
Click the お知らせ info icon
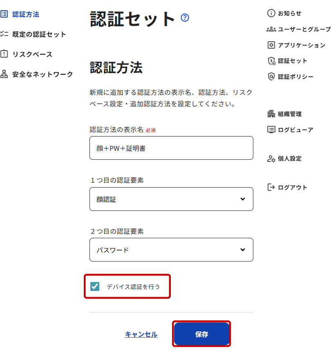tap(271, 13)
